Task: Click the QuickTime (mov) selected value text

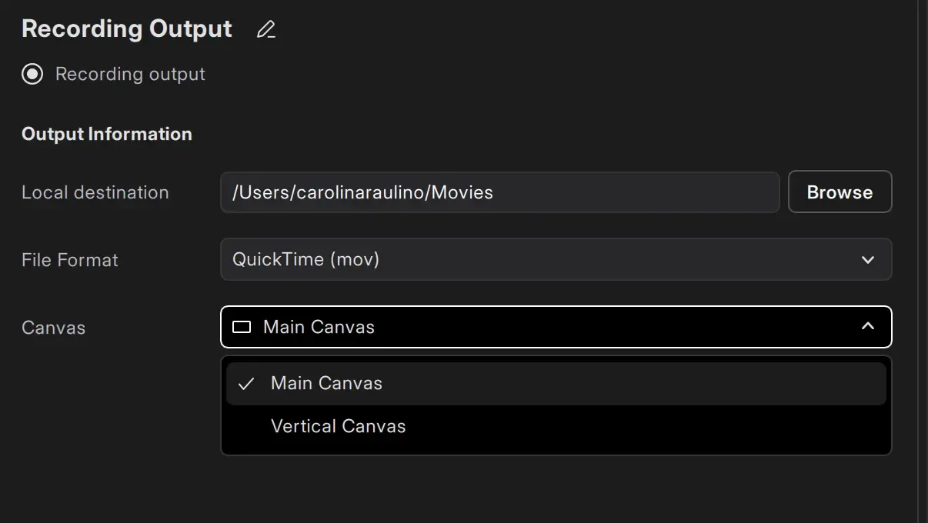Action: coord(306,260)
